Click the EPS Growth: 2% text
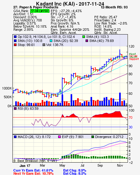The height and width of the screenshot is (175, 140). tap(63, 14)
